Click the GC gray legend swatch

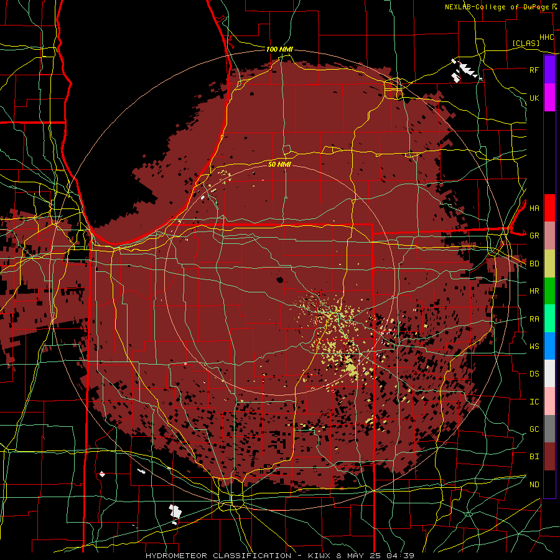549,429
